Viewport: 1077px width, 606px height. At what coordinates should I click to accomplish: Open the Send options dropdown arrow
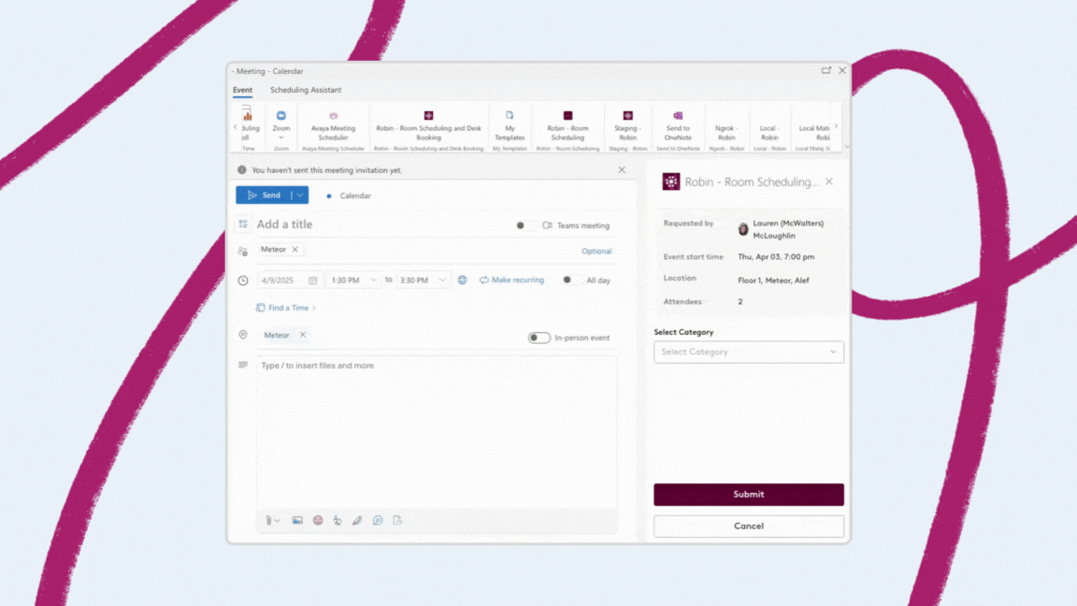[300, 195]
